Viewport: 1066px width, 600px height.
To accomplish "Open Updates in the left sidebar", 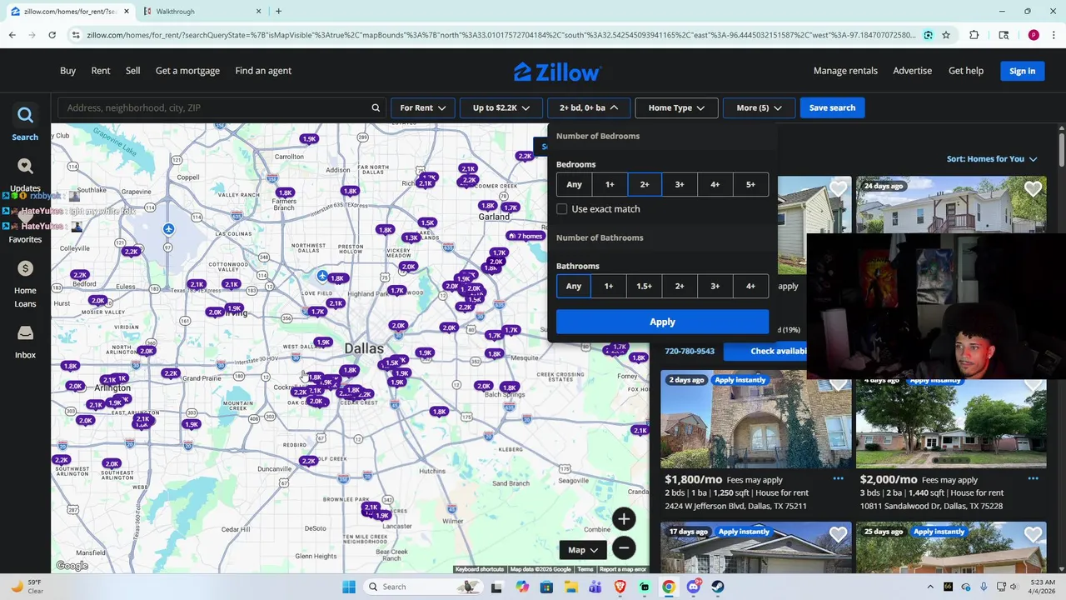I will pyautogui.click(x=25, y=175).
